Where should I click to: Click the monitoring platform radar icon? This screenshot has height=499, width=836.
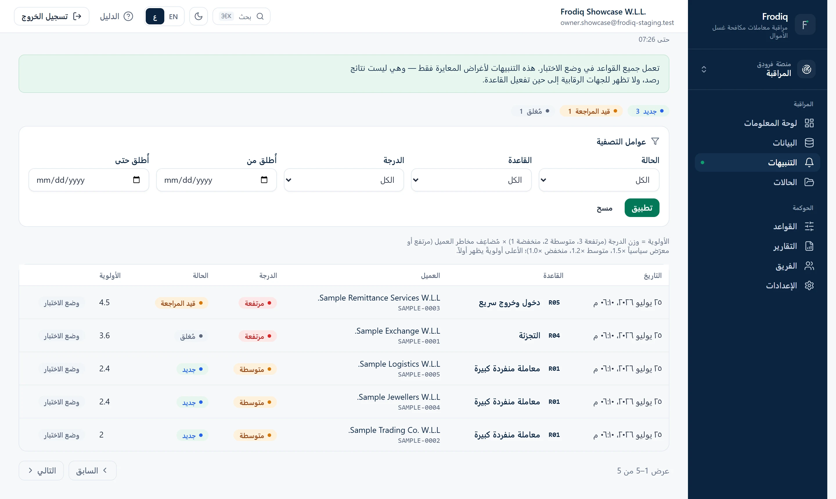pos(806,69)
